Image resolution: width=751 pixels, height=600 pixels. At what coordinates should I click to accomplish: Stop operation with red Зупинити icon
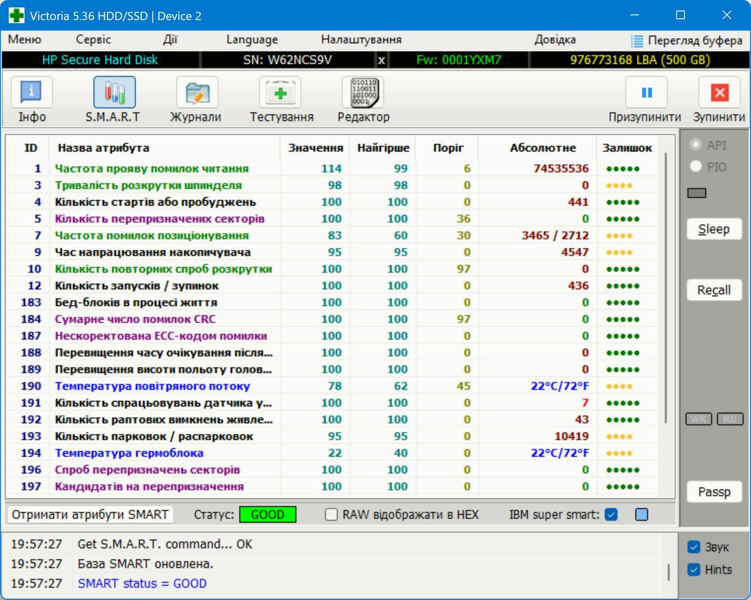pyautogui.click(x=719, y=92)
